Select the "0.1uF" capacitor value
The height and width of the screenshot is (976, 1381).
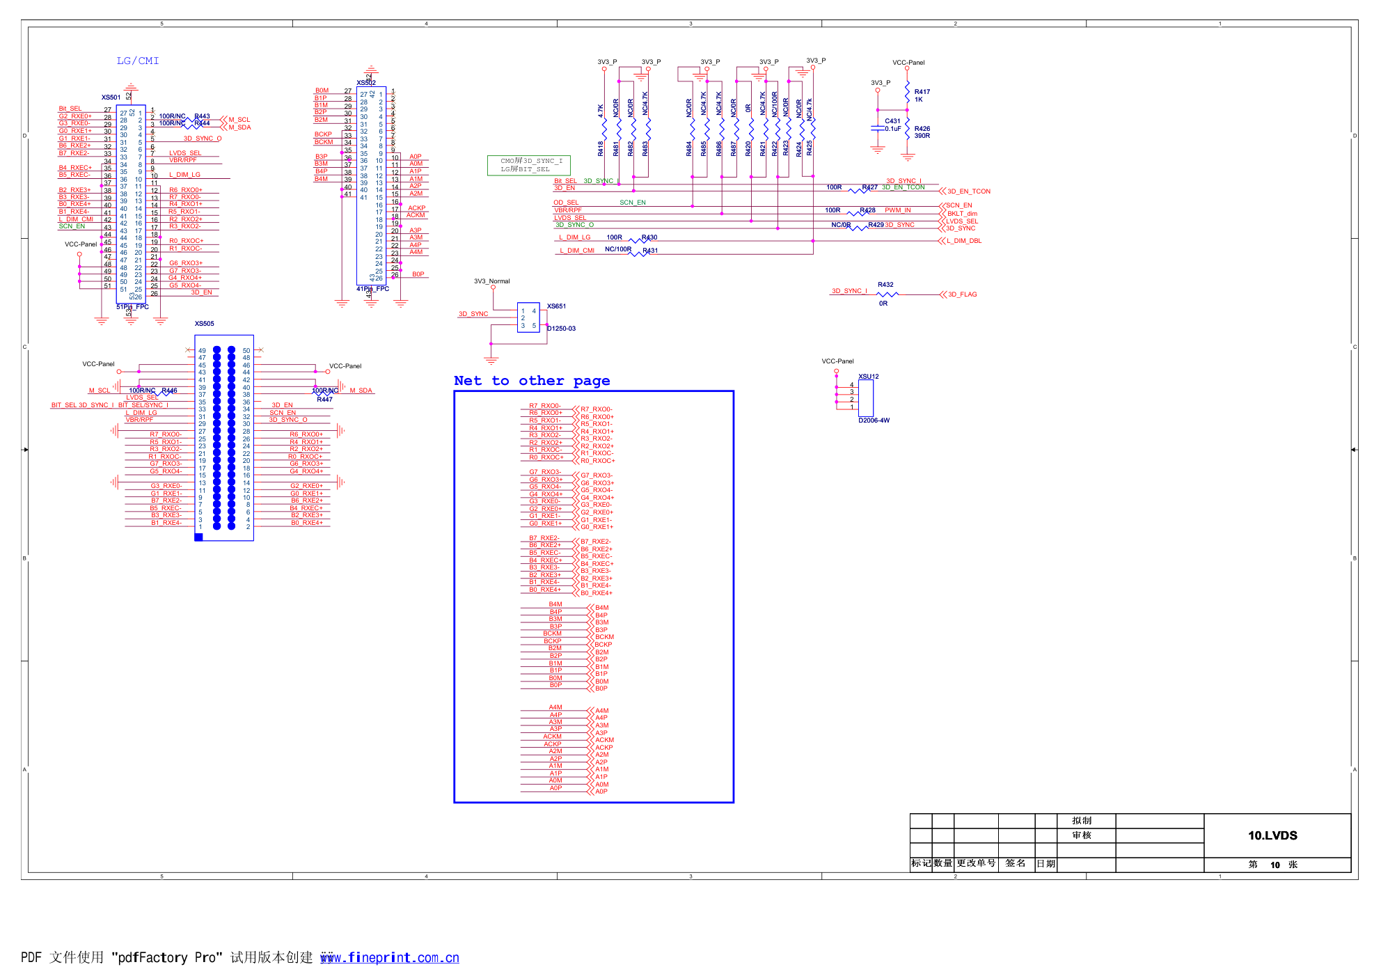click(x=892, y=129)
